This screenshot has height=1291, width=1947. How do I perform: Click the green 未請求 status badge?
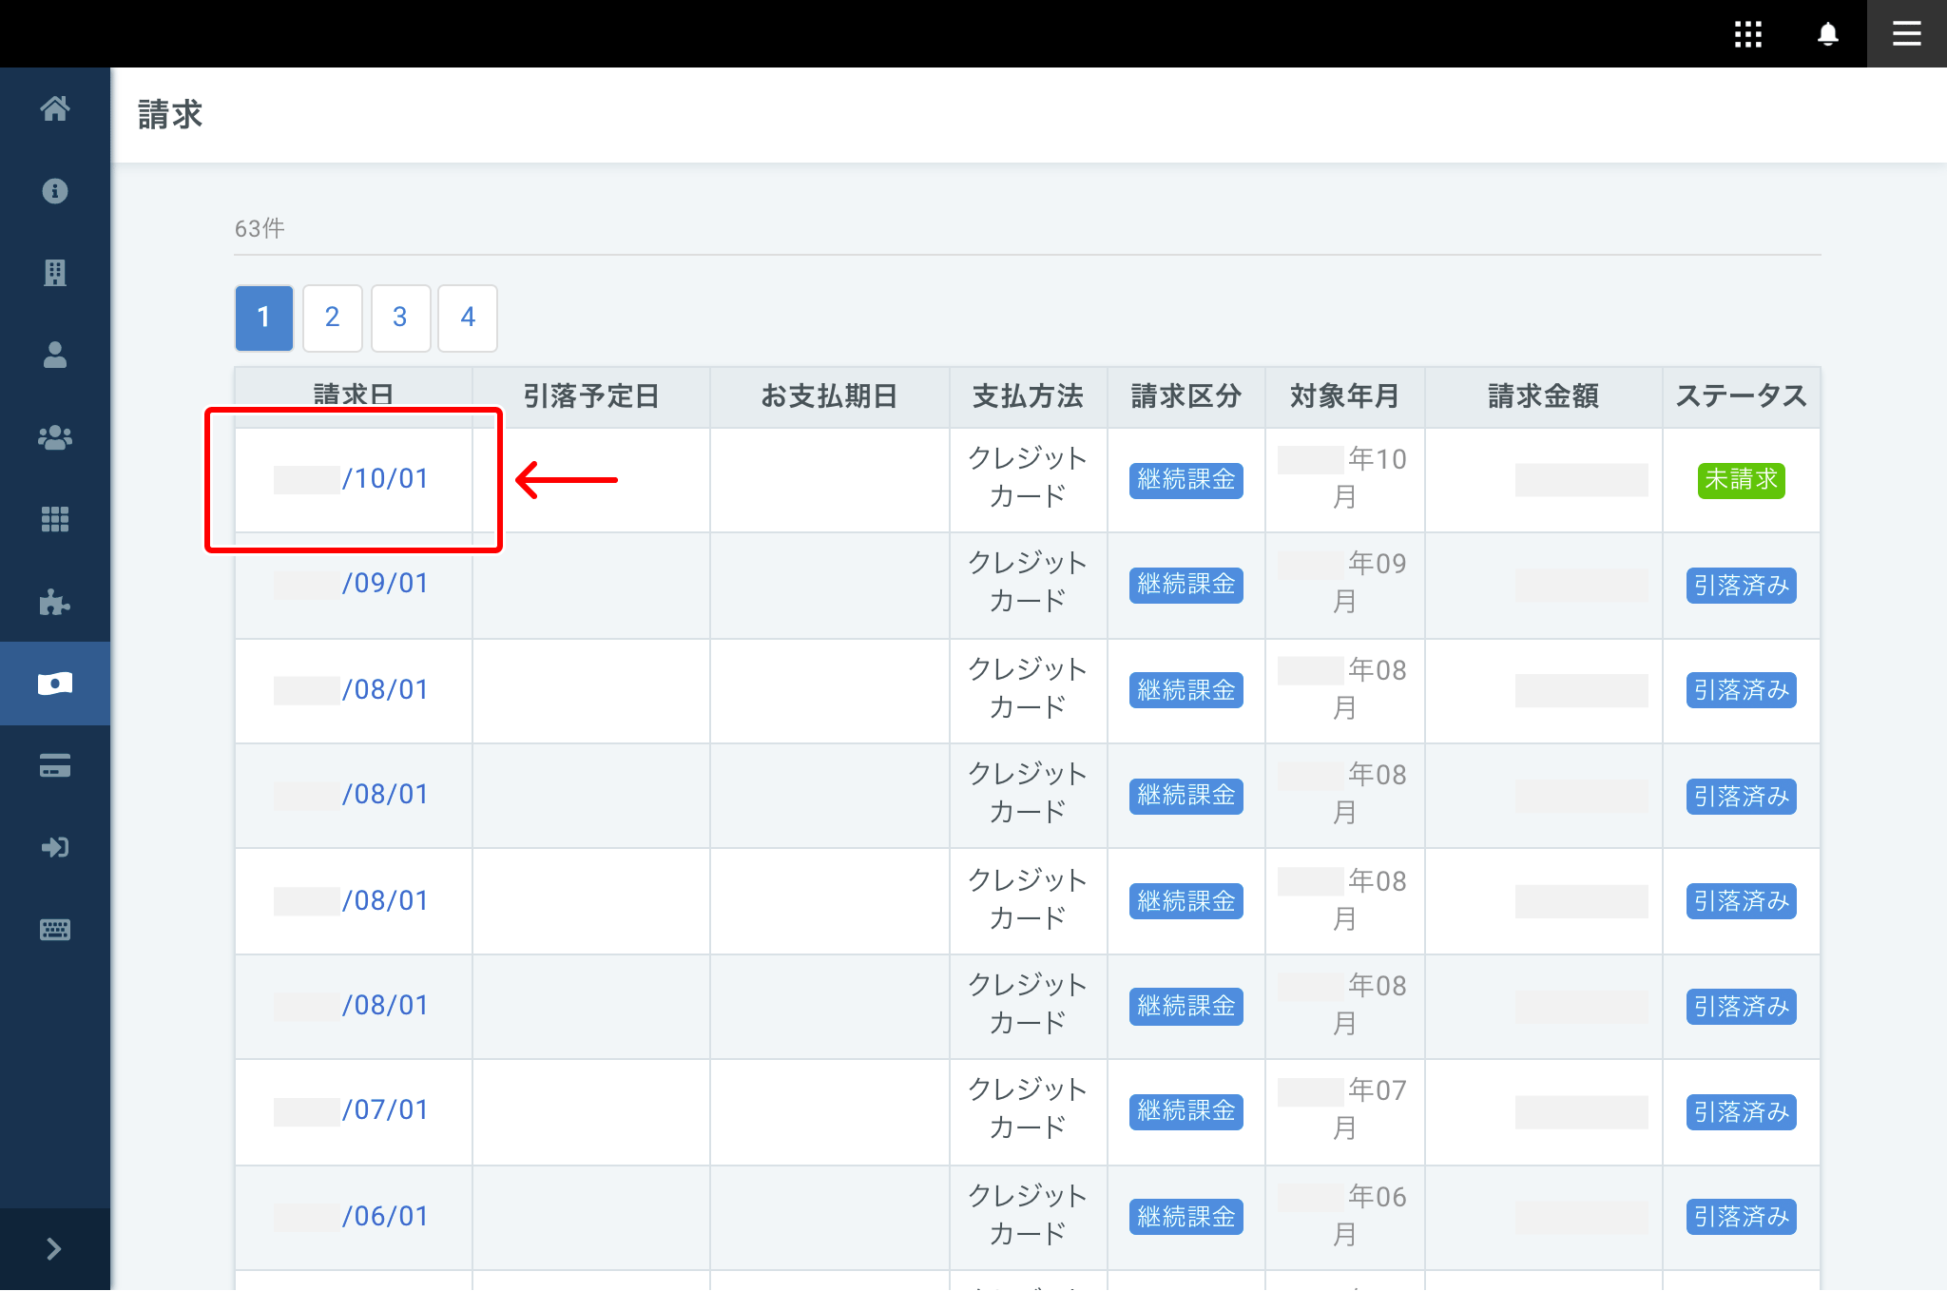(x=1741, y=480)
